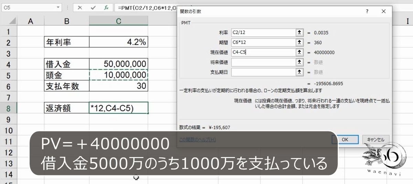Collapse dialog via 期間 range selector icon
Screen dimensions: 413x184
click(299, 42)
